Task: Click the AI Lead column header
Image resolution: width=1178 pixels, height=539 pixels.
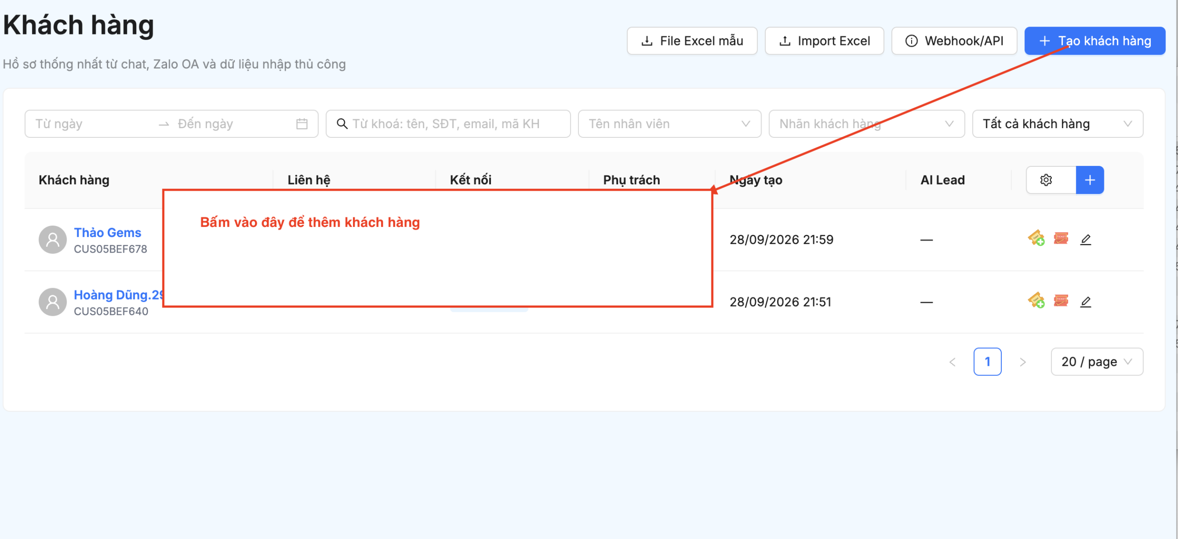Action: coord(942,180)
